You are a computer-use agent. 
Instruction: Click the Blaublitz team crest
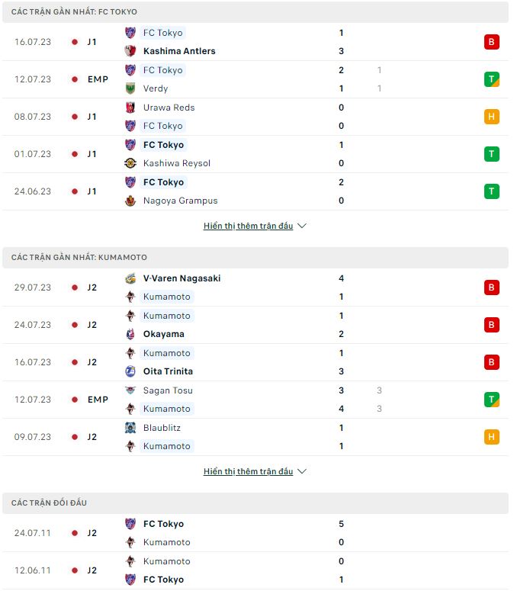tap(130, 428)
